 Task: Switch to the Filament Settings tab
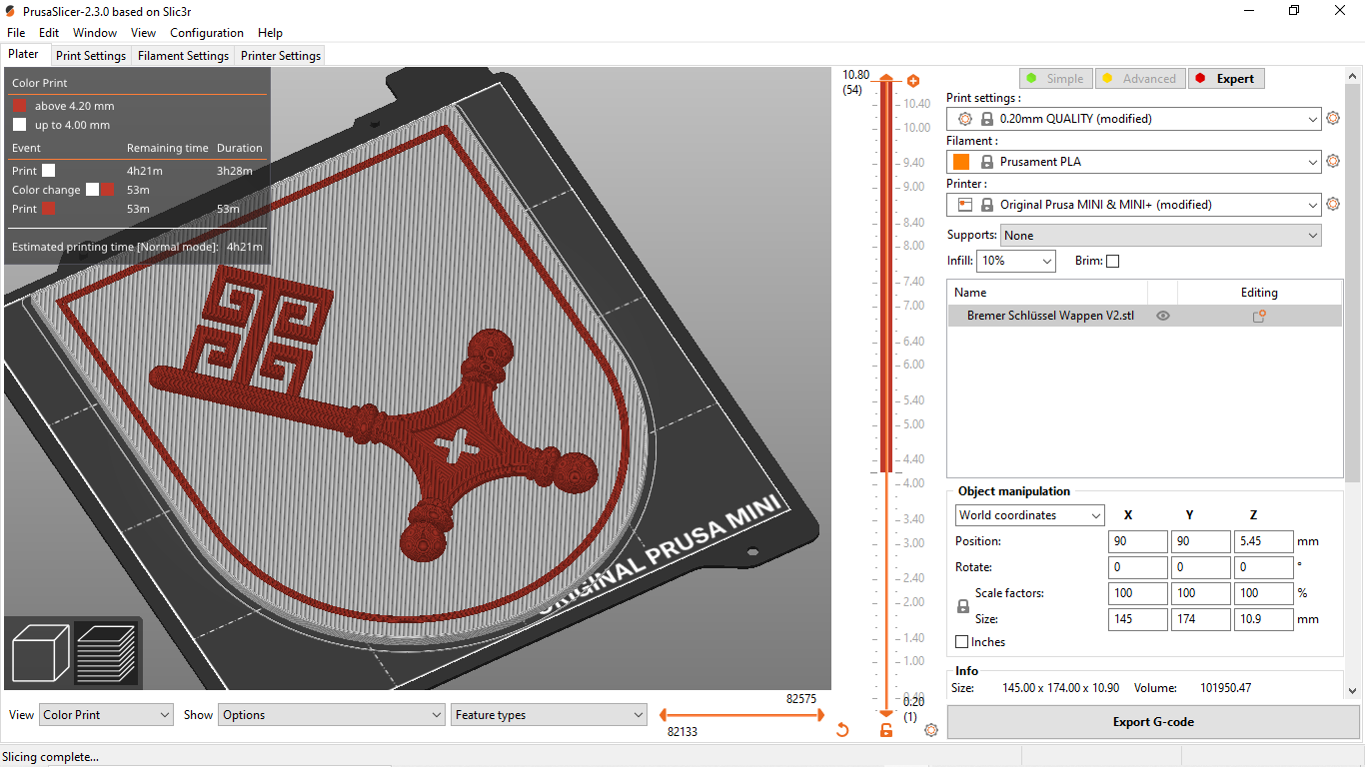183,55
